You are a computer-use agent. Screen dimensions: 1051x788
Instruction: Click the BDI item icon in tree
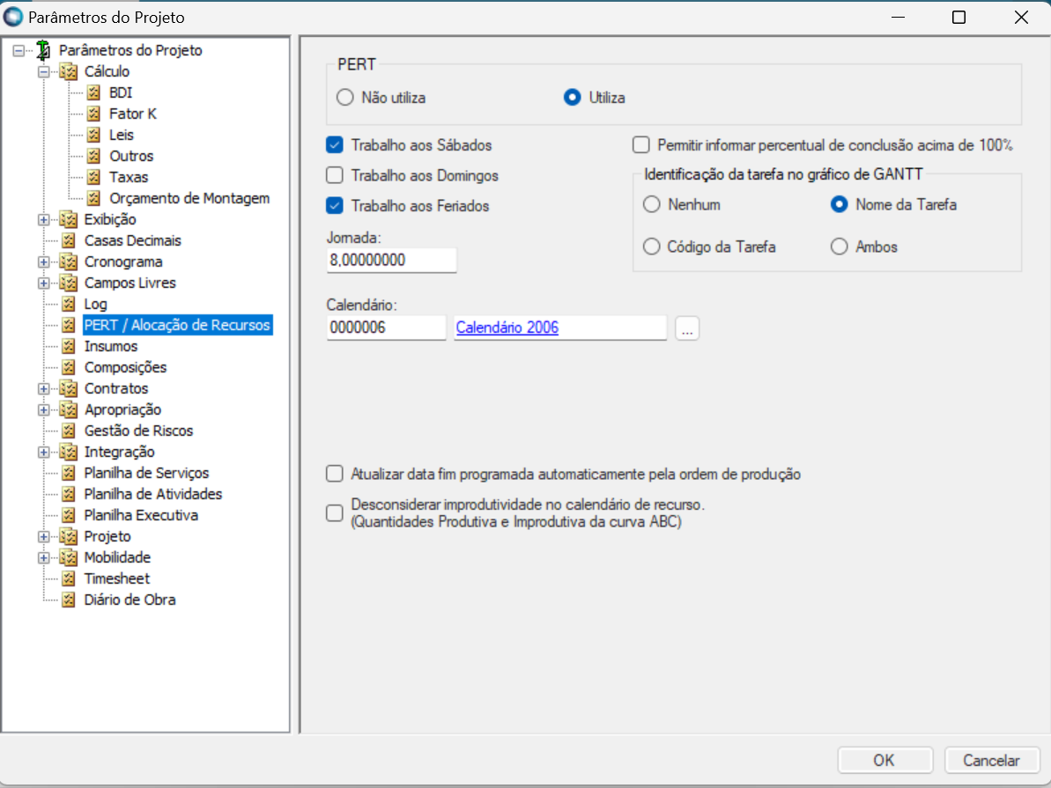tap(94, 92)
